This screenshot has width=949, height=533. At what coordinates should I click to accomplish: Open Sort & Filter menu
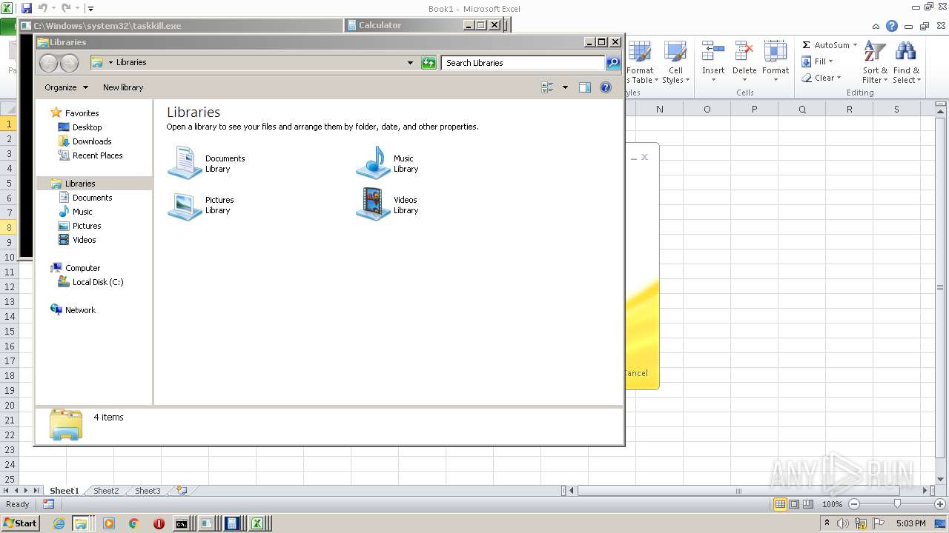coord(875,63)
